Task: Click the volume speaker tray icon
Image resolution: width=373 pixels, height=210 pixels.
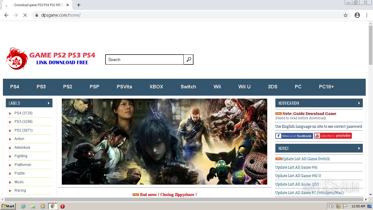Action: [x=331, y=206]
